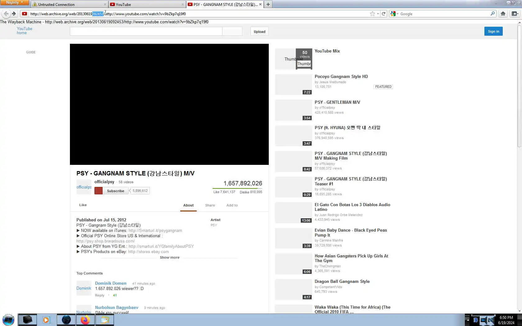The height and width of the screenshot is (326, 522).
Task: Open Nurbolsun Bagynbaev's profile link
Action: pos(117,307)
